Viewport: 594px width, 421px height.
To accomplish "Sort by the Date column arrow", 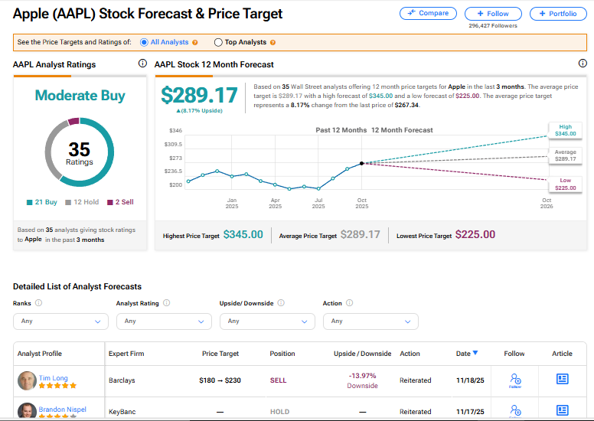I will (x=475, y=353).
